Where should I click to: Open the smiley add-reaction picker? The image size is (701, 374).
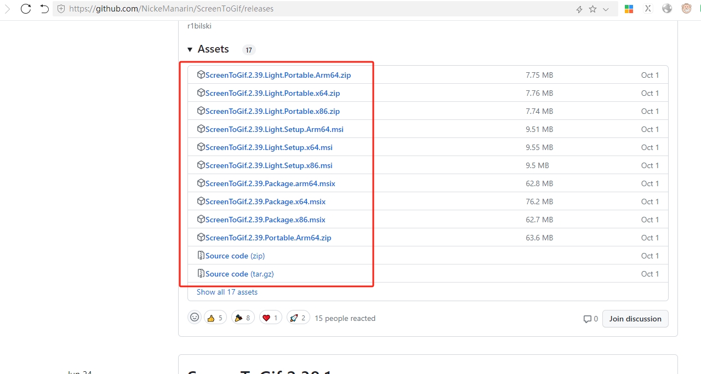[194, 317]
